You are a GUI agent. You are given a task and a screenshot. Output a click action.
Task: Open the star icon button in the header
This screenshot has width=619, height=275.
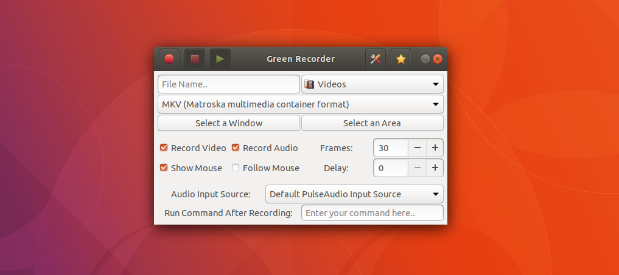pyautogui.click(x=400, y=59)
